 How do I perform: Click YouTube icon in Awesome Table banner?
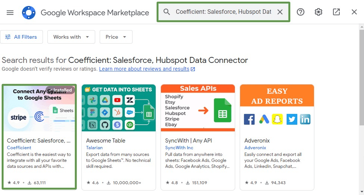pyautogui.click(x=118, y=100)
